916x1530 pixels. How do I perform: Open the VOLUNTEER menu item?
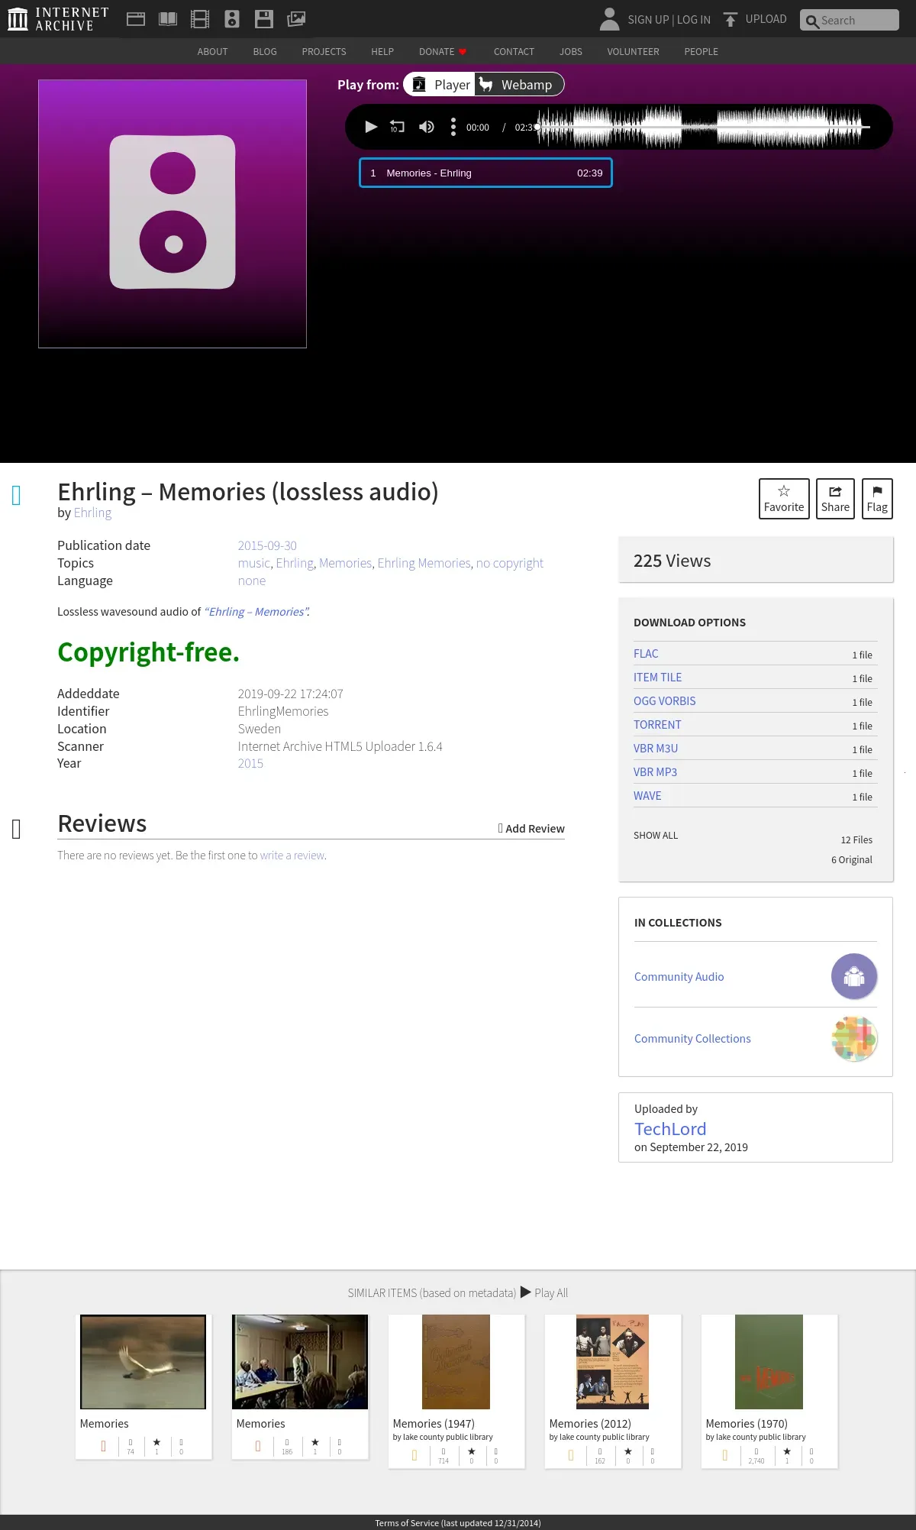[x=633, y=52]
